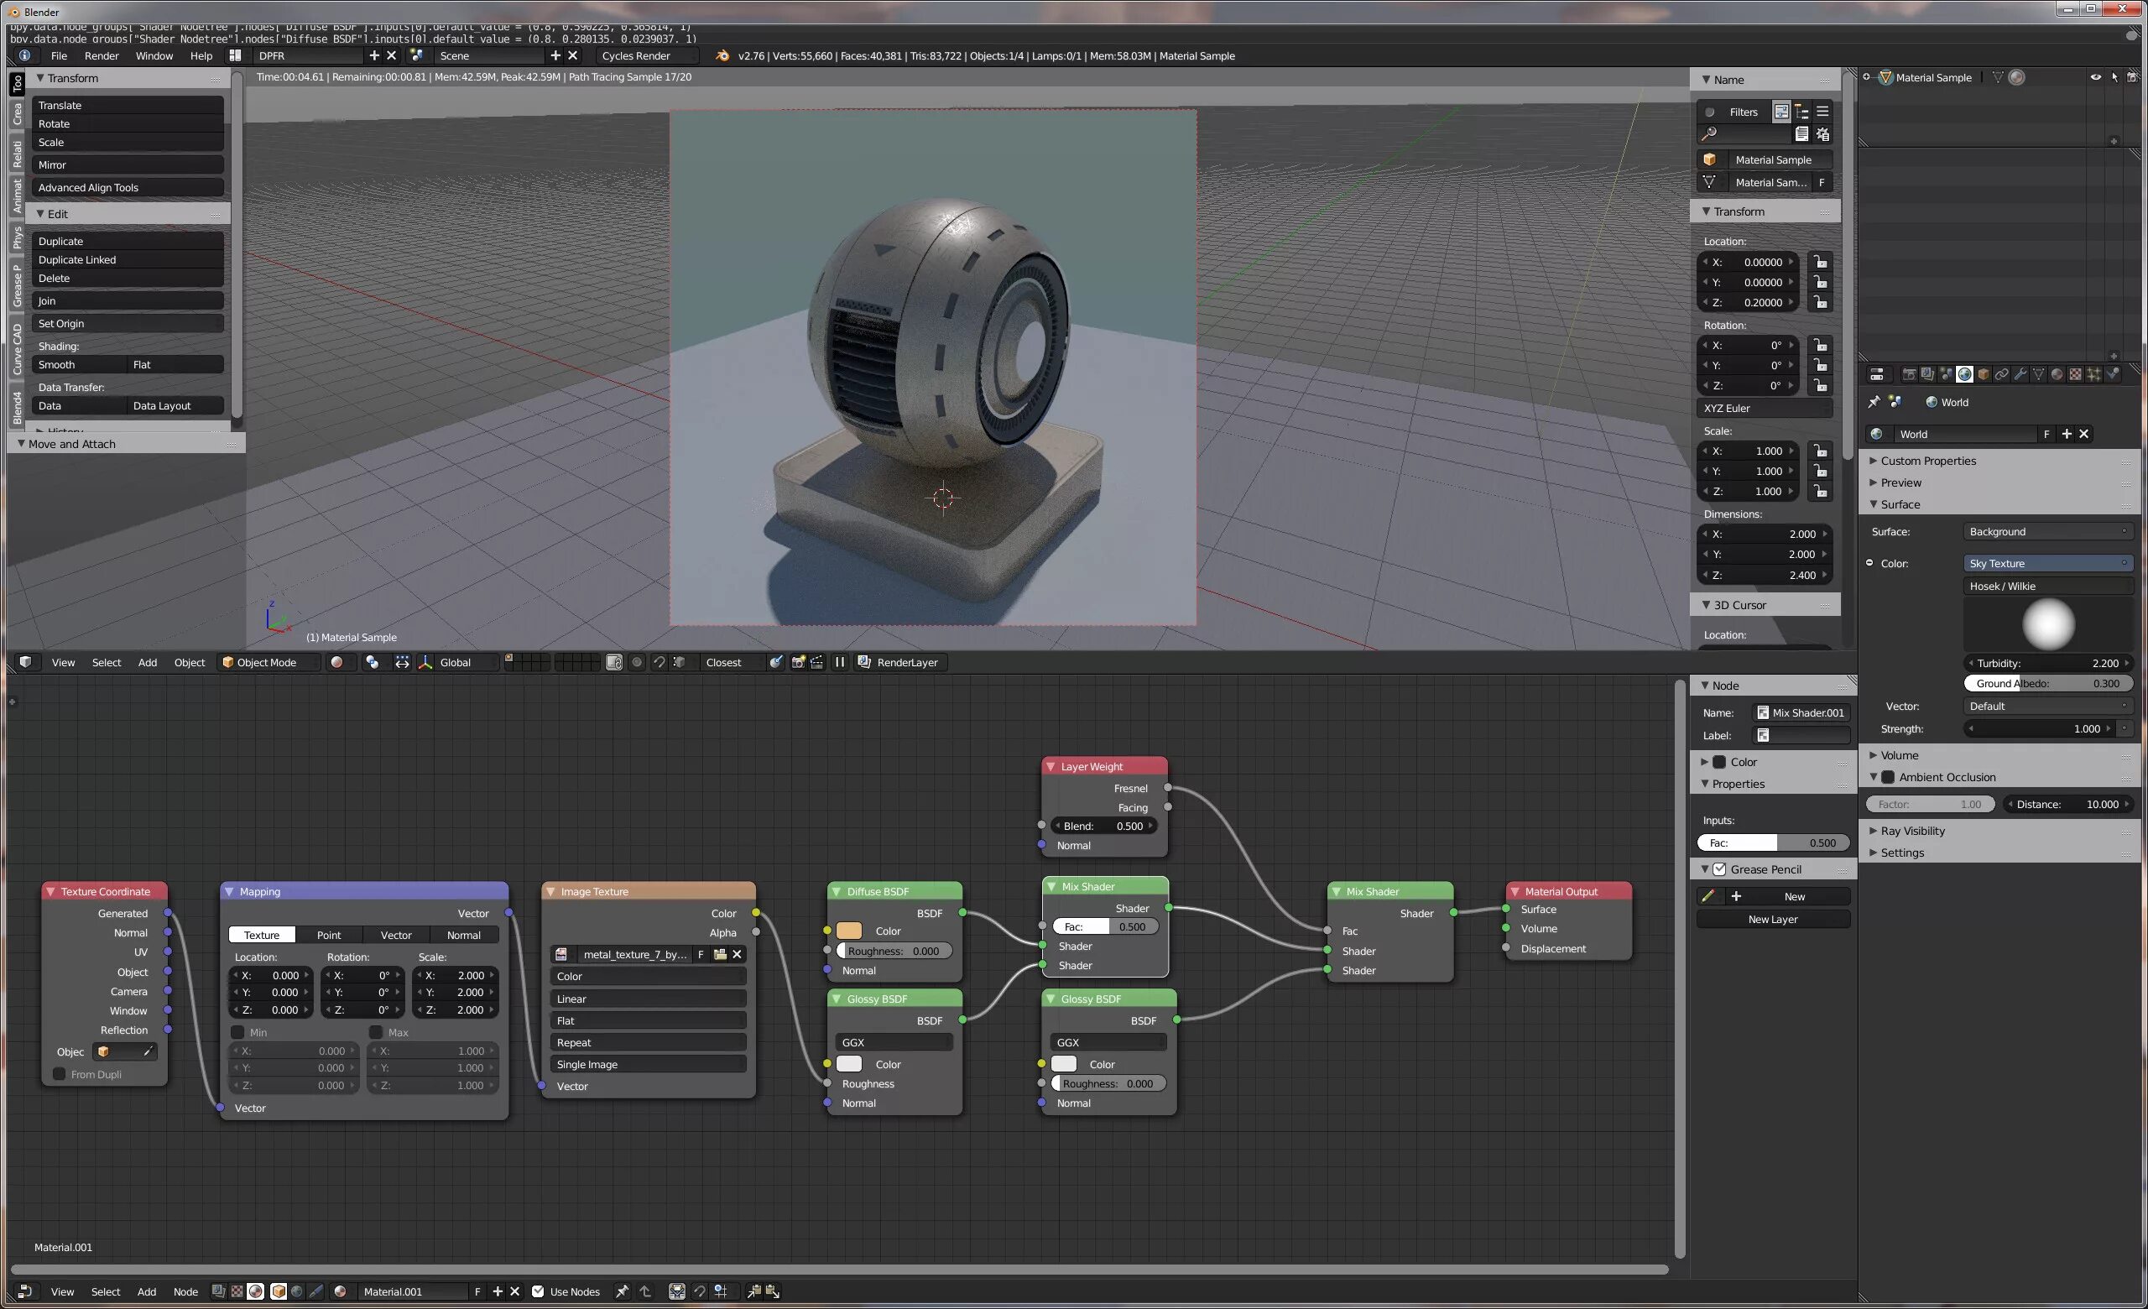The height and width of the screenshot is (1309, 2148).
Task: Expand Volume panel in World properties
Action: pyautogui.click(x=1898, y=755)
